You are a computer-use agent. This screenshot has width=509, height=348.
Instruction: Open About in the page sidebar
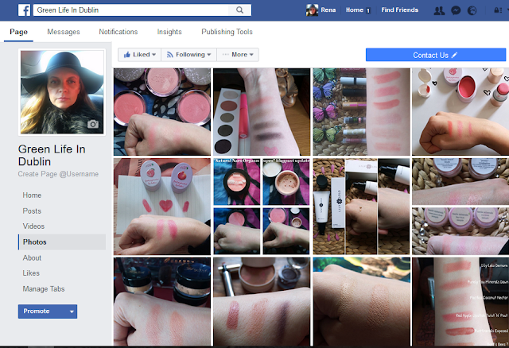coord(32,258)
